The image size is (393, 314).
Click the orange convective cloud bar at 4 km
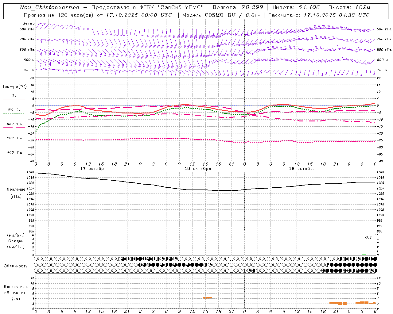208,298
